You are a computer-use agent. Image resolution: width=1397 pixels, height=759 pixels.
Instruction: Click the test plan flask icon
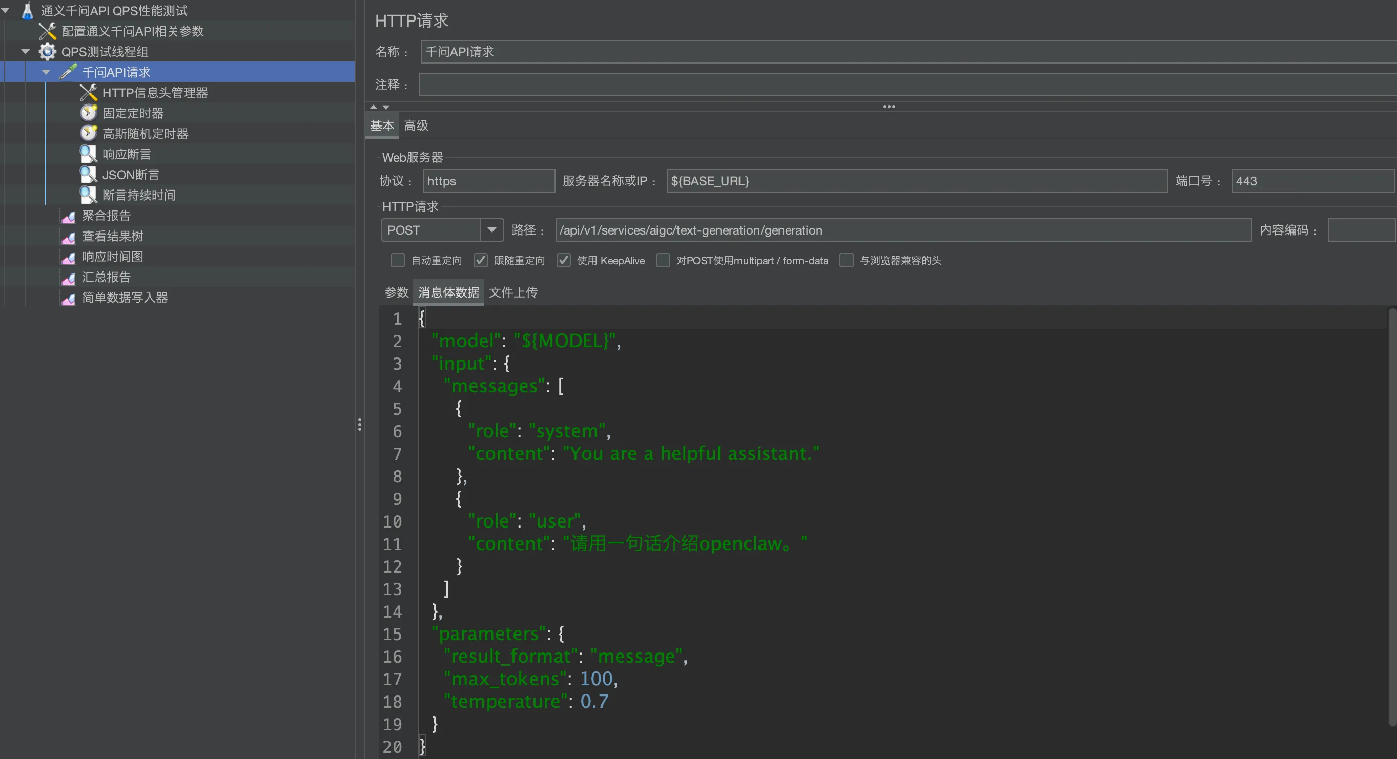[27, 11]
